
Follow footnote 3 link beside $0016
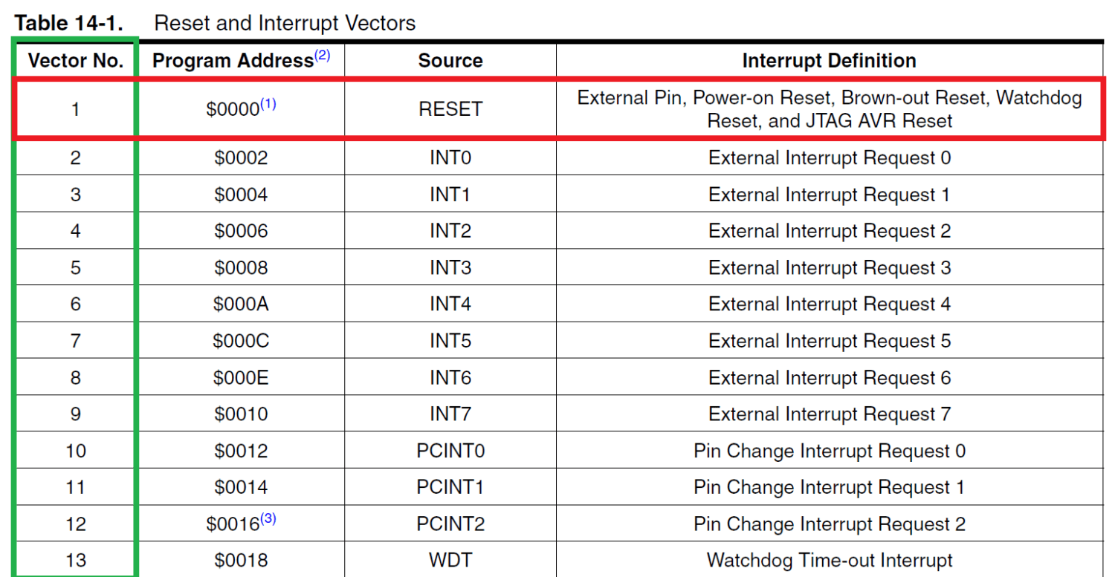click(x=268, y=519)
